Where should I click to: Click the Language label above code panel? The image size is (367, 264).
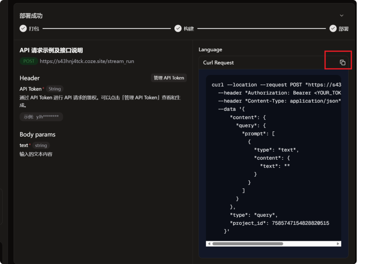pos(210,50)
